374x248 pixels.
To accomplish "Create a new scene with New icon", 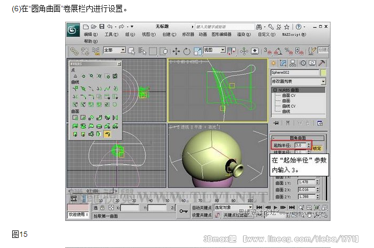I will coord(85,27).
